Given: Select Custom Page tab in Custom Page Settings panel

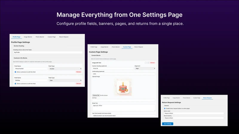Looking at the screenshot, I should click(127, 47).
